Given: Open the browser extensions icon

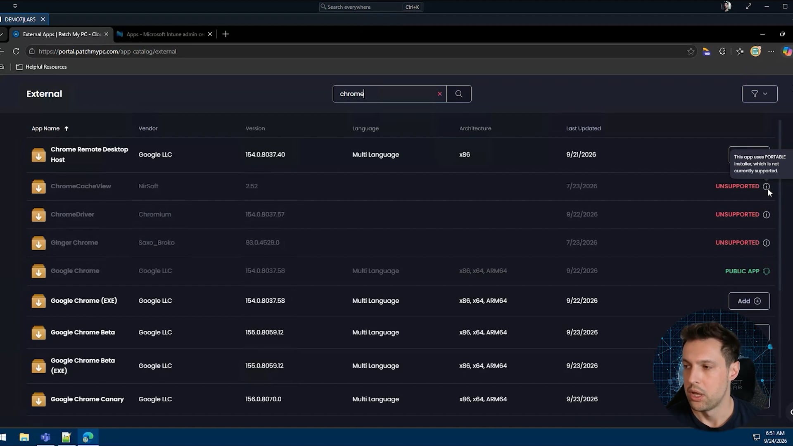Looking at the screenshot, I should (722, 51).
